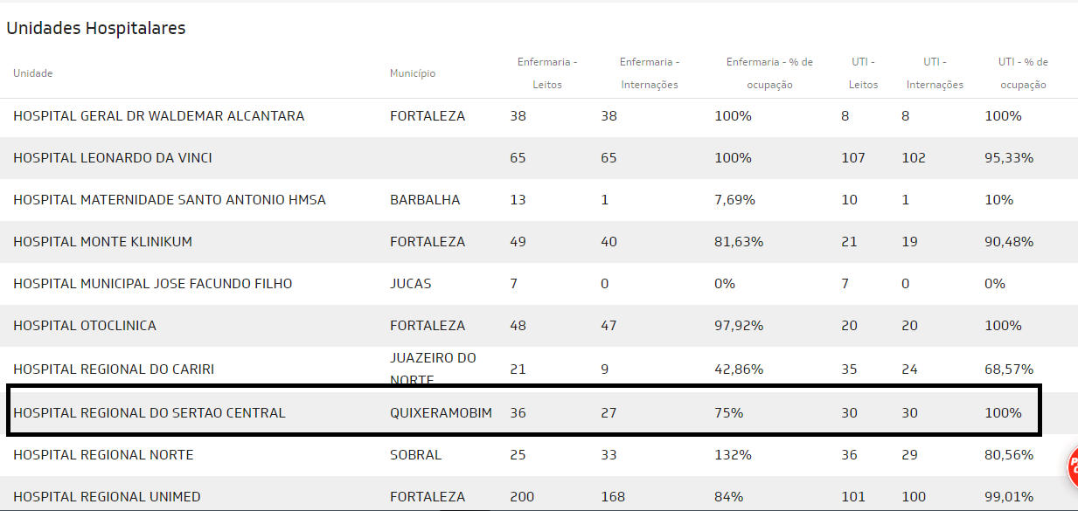
Task: Click Enfermaria - Internações column header
Action: [650, 73]
